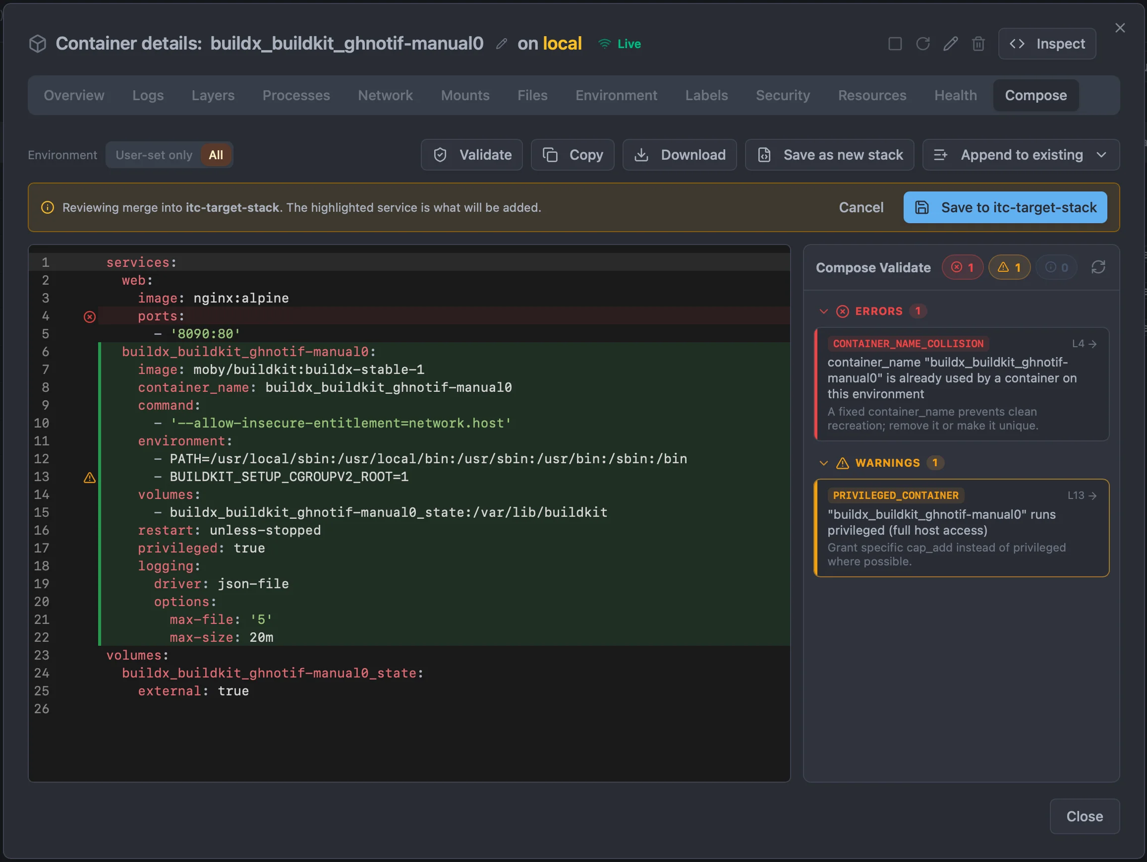Select All environment filter

coord(216,155)
